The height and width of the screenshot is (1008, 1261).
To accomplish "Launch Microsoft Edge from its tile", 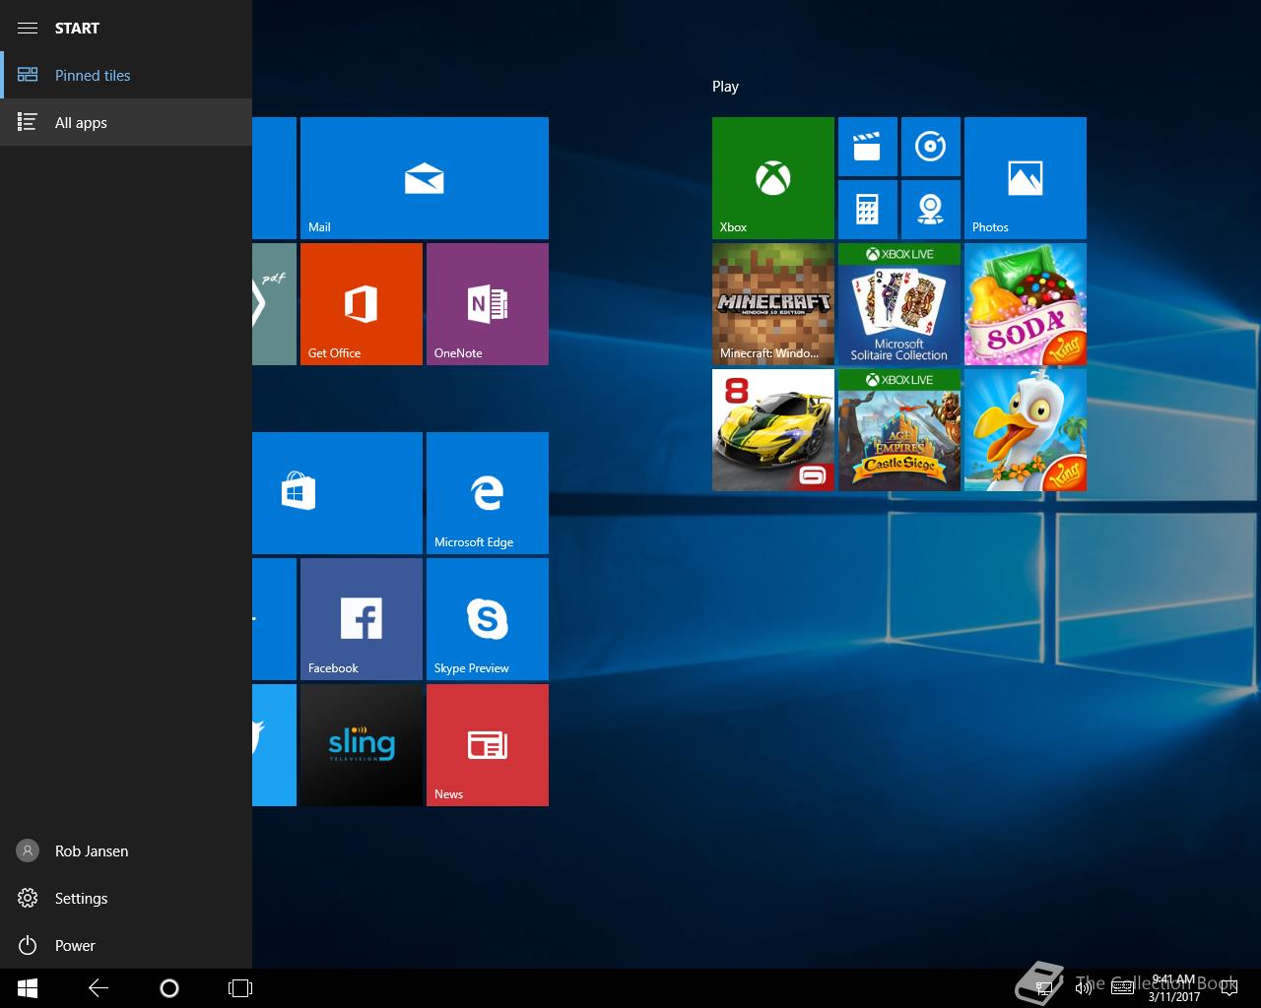I will (x=487, y=492).
